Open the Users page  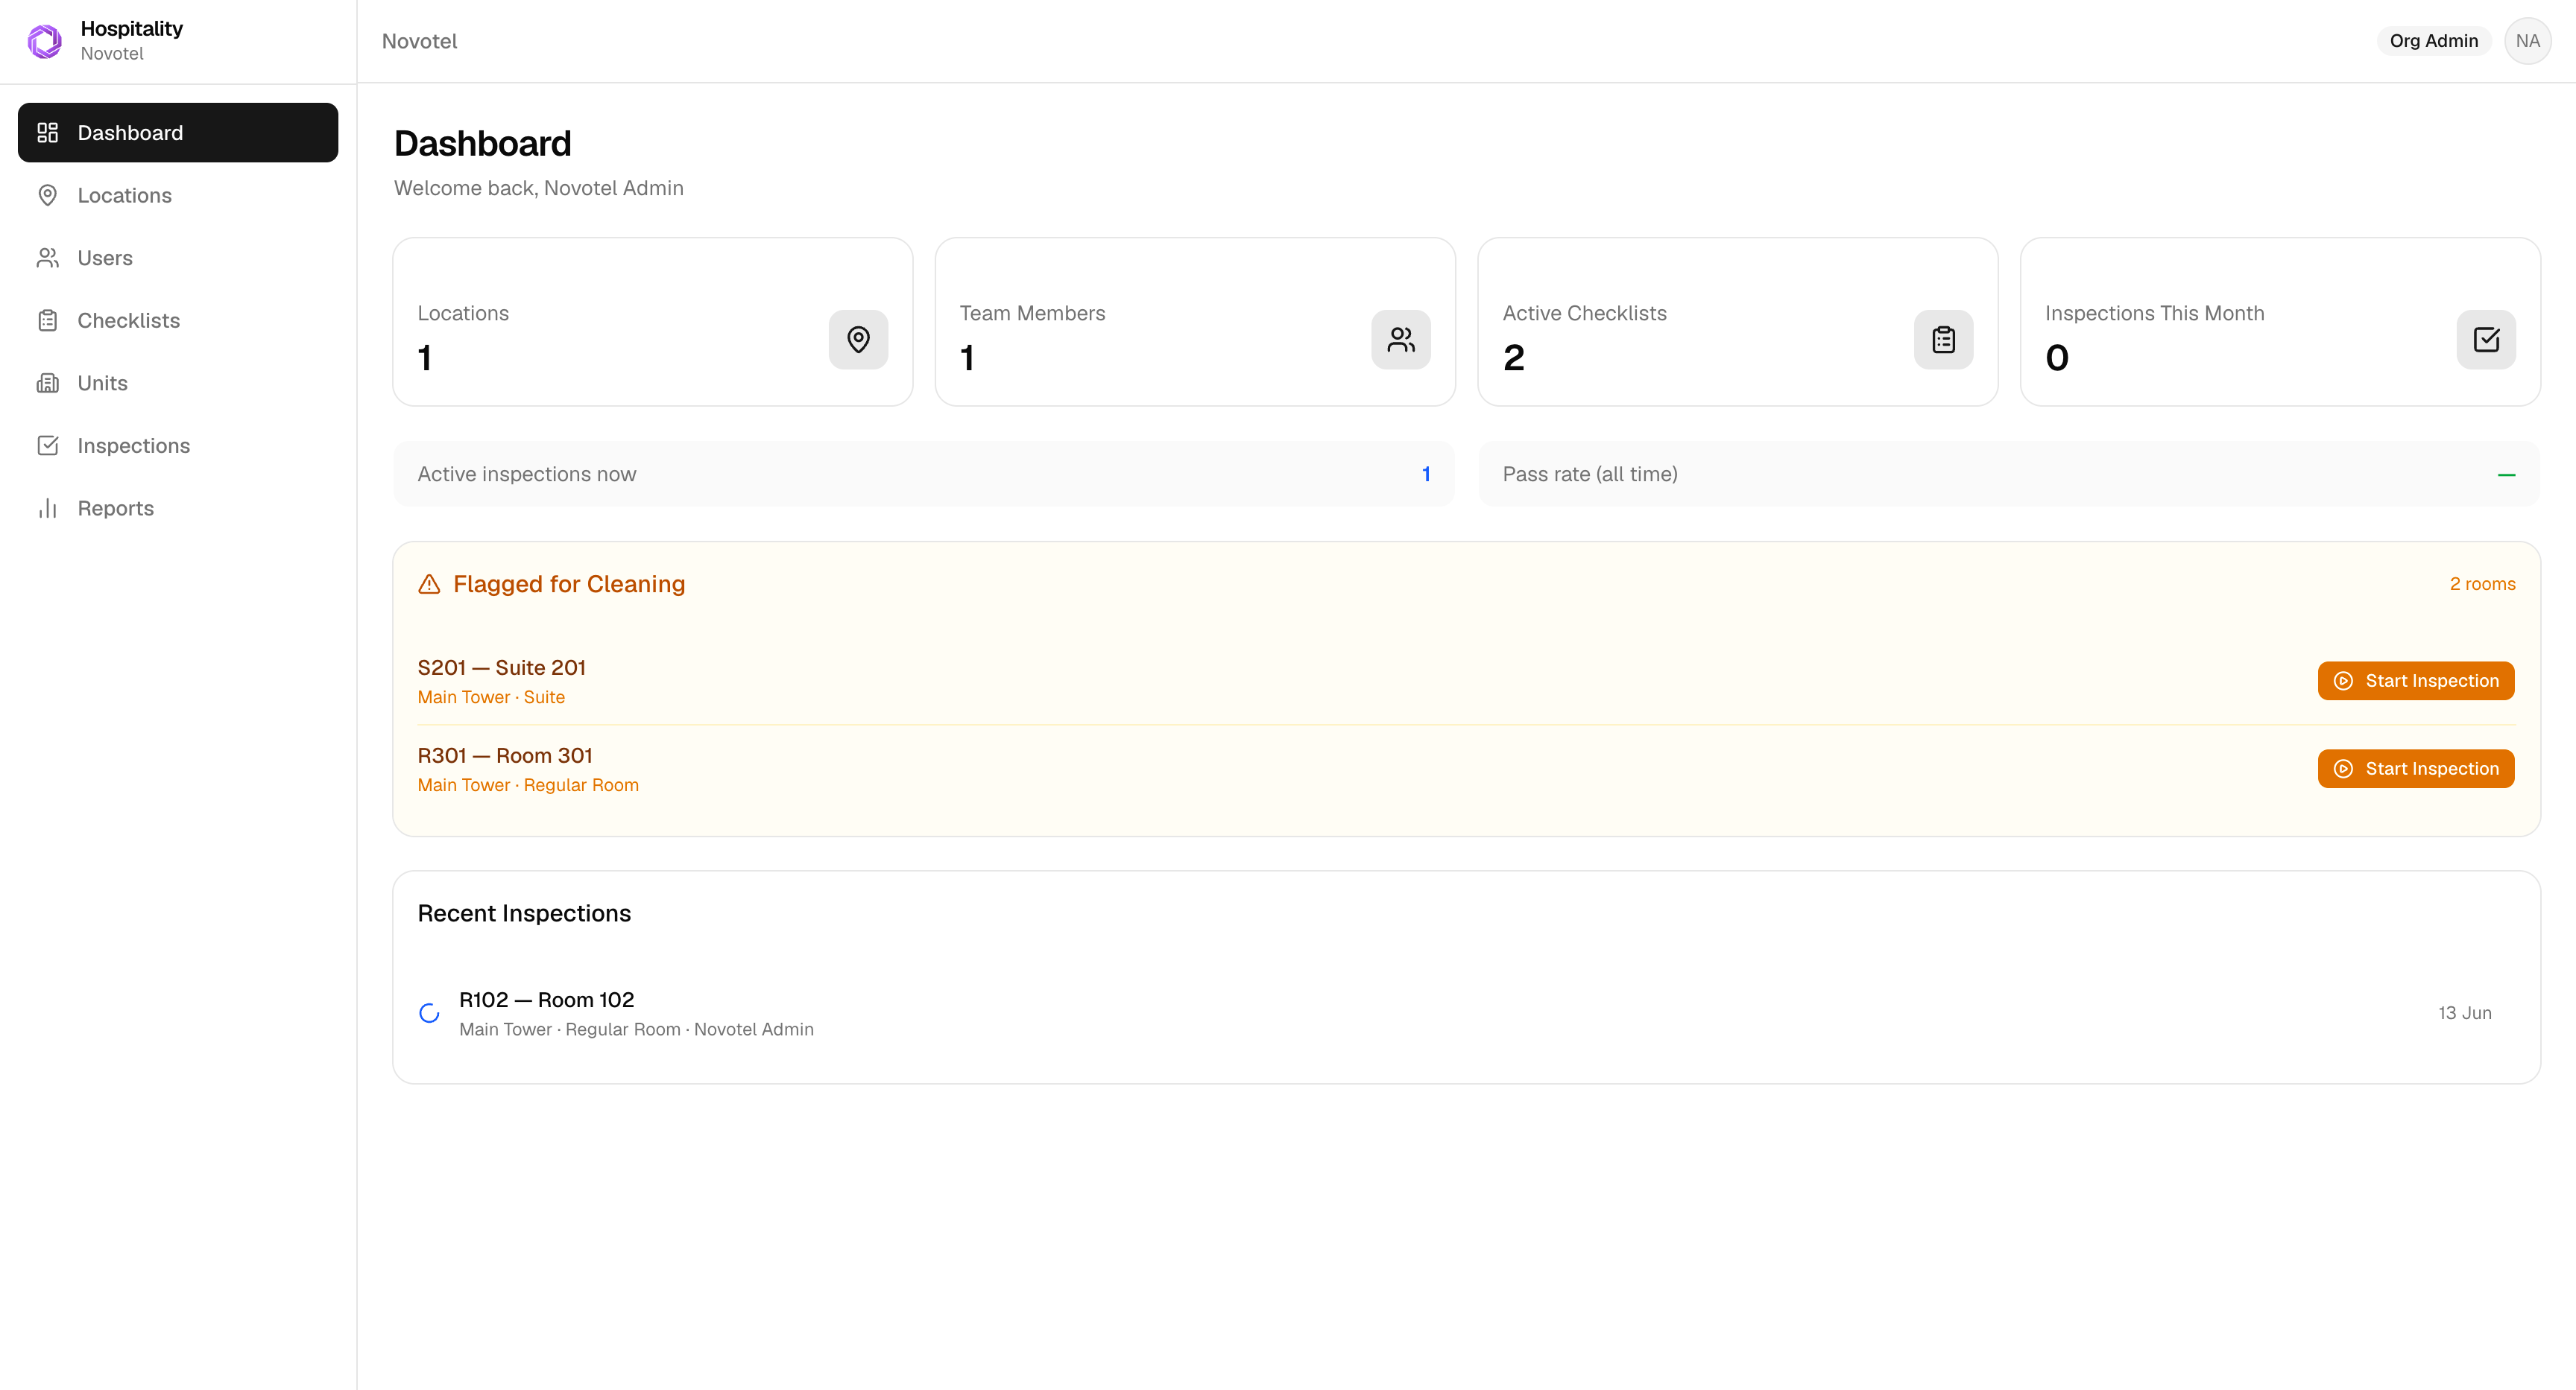coord(178,258)
